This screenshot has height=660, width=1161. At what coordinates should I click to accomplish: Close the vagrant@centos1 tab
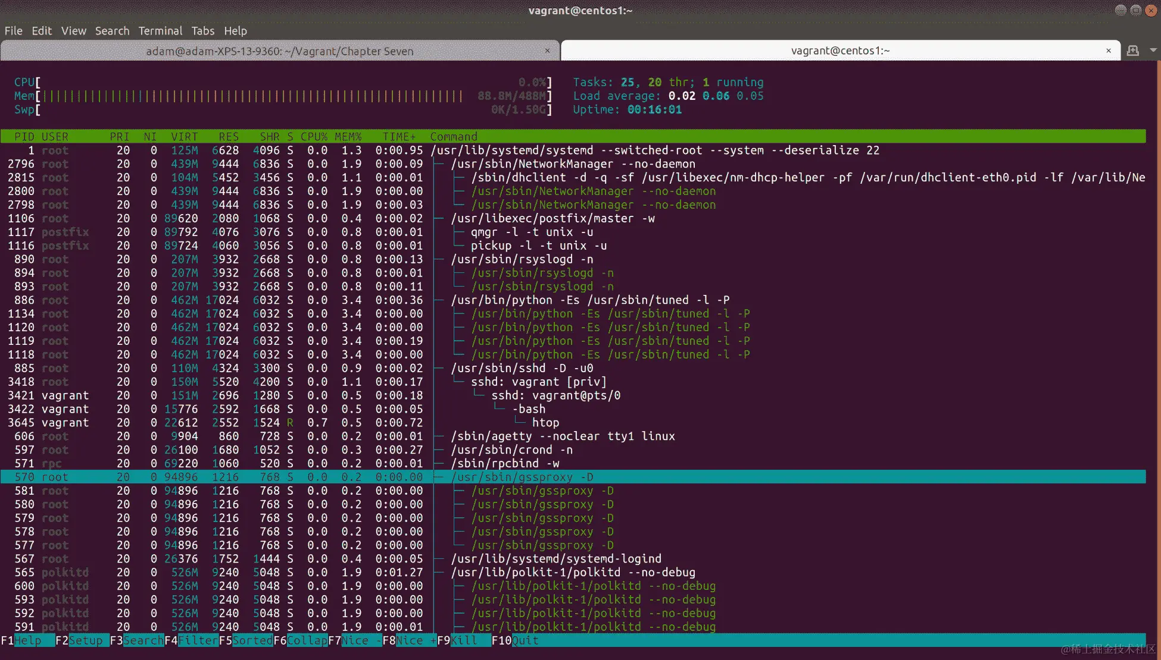pyautogui.click(x=1109, y=51)
